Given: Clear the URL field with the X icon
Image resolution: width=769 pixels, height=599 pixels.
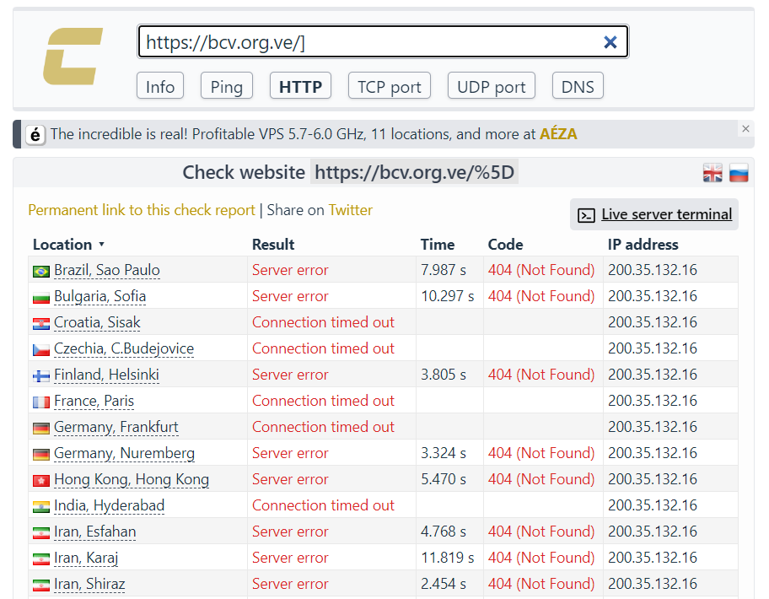Looking at the screenshot, I should [610, 42].
